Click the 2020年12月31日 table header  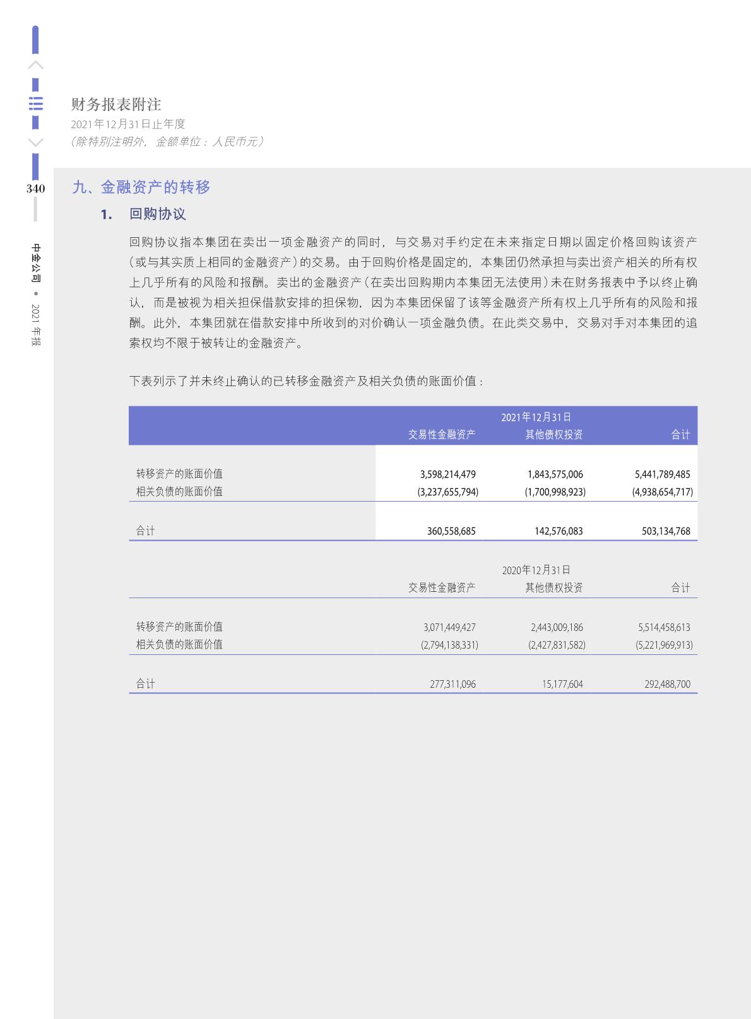[536, 570]
